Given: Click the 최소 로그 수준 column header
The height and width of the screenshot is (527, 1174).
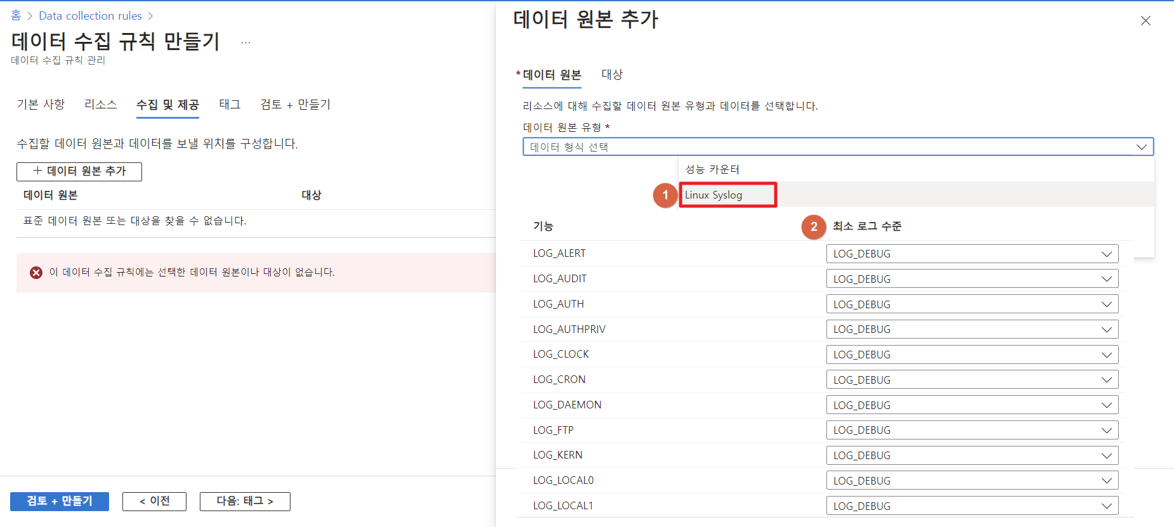Looking at the screenshot, I should (x=866, y=226).
